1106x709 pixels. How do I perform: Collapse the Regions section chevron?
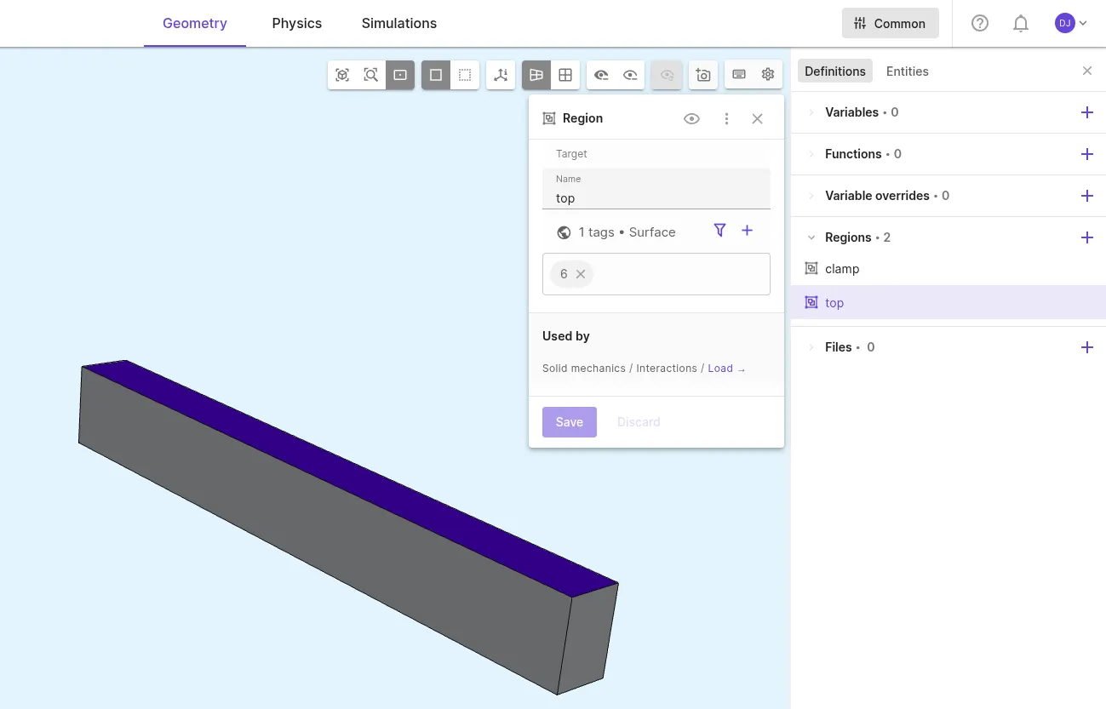point(811,237)
